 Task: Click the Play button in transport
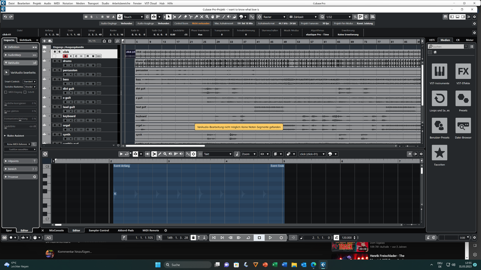pos(270,237)
